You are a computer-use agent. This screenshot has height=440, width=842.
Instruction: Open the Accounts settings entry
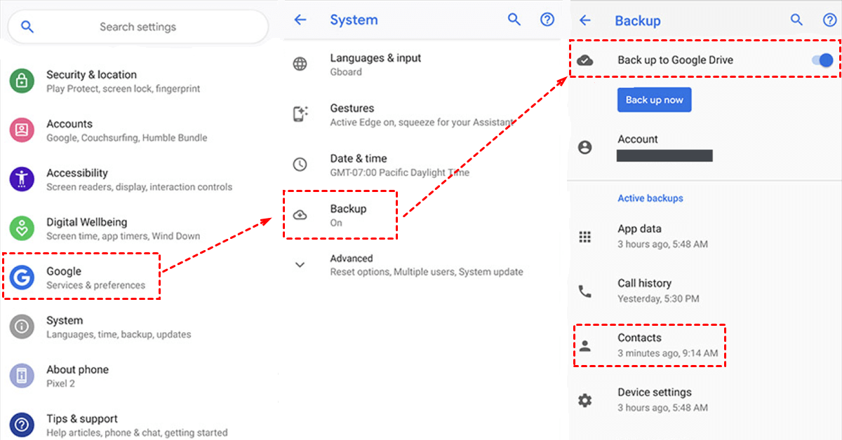(x=69, y=130)
